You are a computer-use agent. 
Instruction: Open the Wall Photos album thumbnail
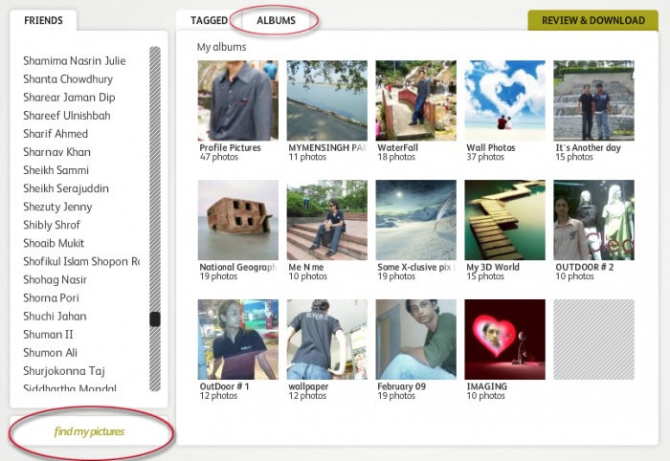point(504,100)
